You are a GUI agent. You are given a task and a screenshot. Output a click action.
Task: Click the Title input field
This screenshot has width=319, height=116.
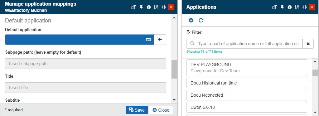[x=85, y=88]
